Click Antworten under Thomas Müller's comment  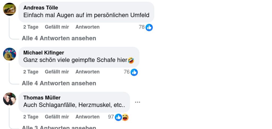coord(87,117)
